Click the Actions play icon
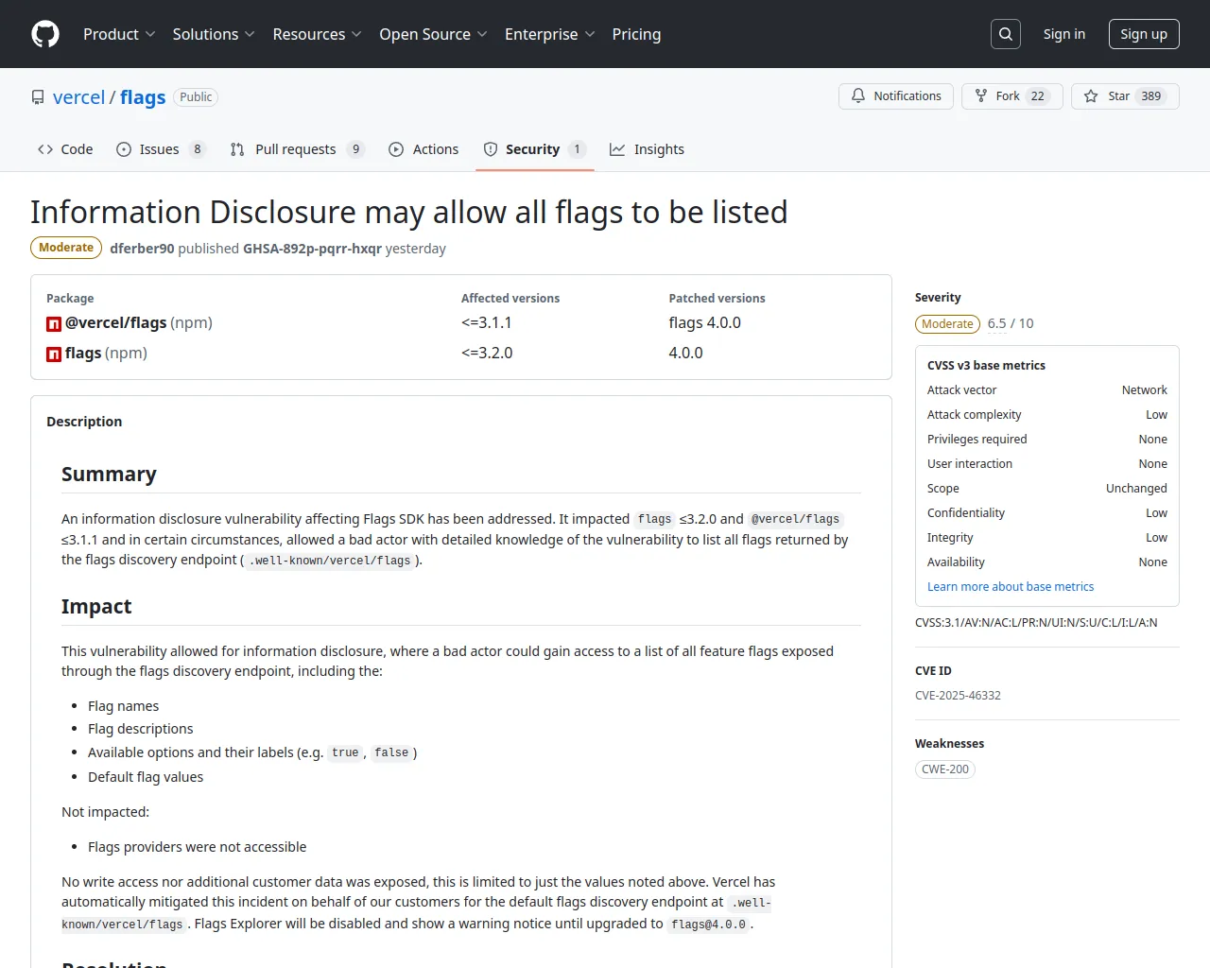 pos(396,149)
